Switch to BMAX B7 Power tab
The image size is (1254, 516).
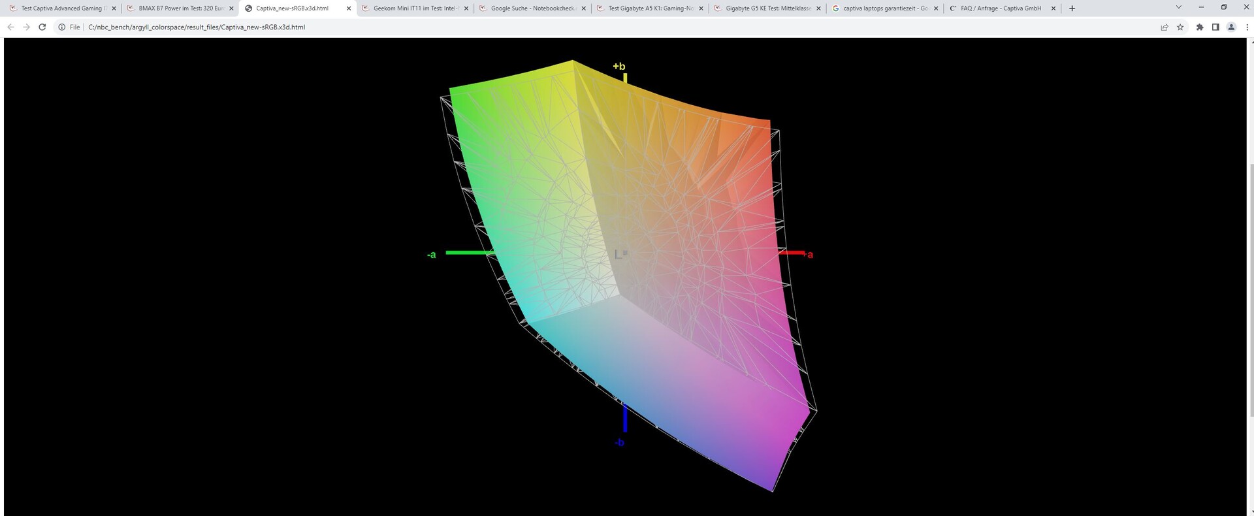181,8
